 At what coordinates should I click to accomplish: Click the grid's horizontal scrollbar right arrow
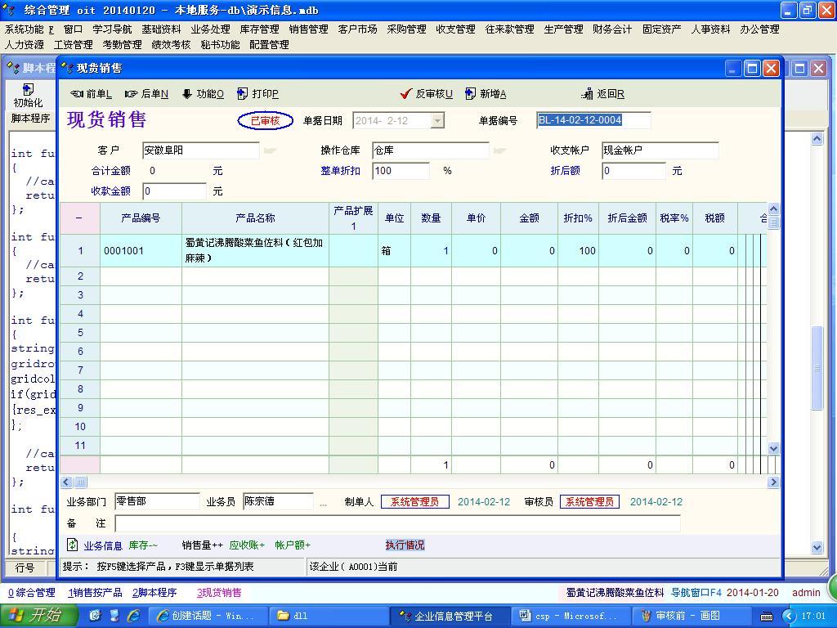pos(773,482)
